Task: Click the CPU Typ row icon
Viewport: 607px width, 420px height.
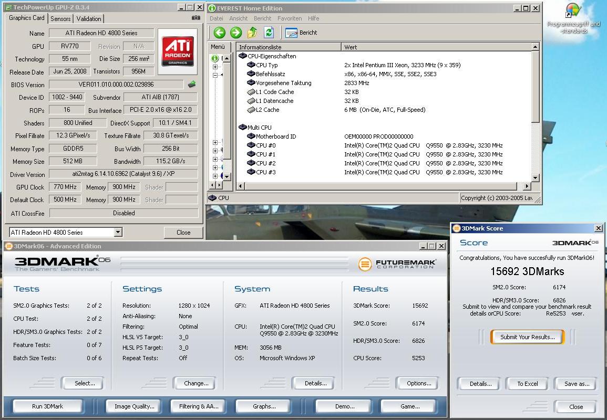Action: 251,65
